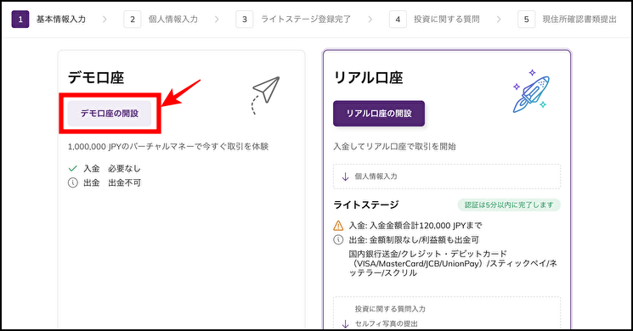Screen dimensions: 633x331
Task: Click the orange warning icon beside 入金金額合計
Action: click(338, 226)
